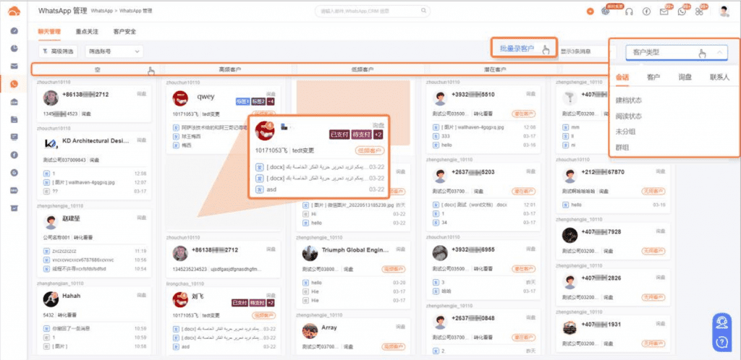This screenshot has width=741, height=360.
Task: Switch to the 客户安全 tab
Action: (x=124, y=32)
